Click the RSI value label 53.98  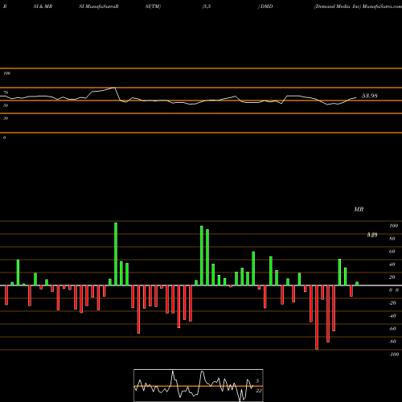click(x=370, y=96)
